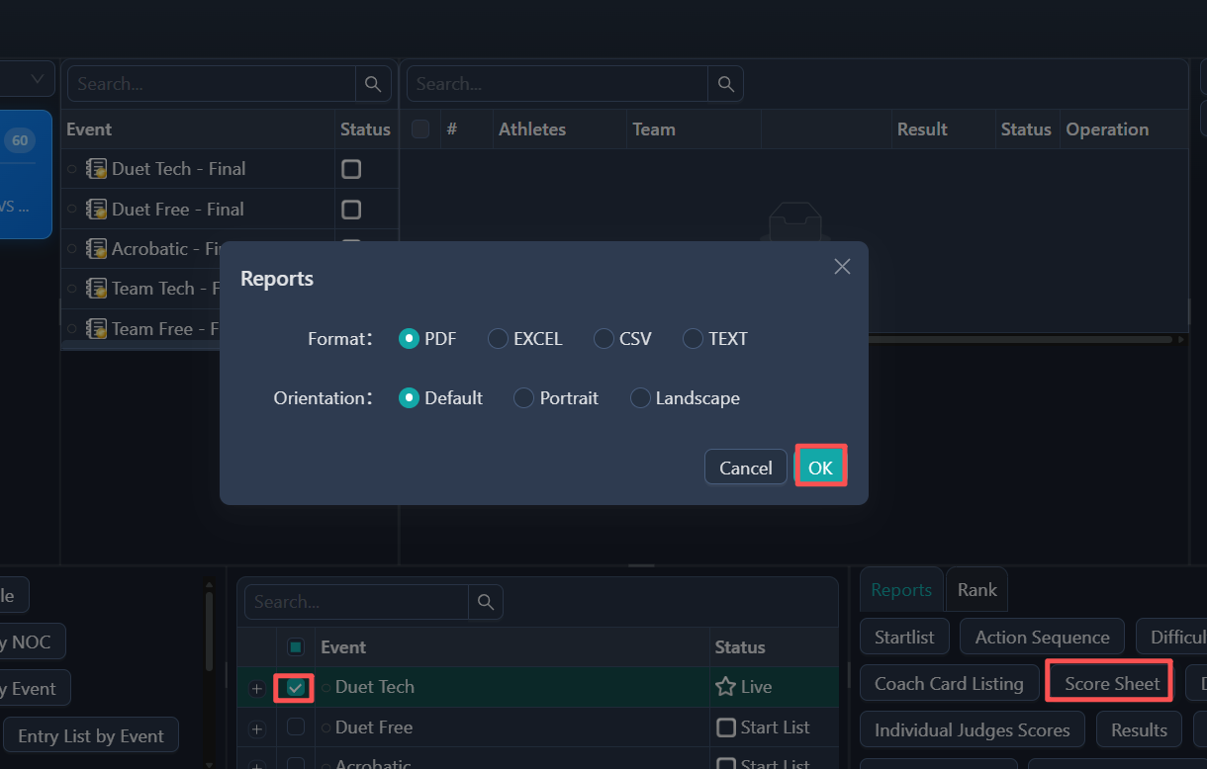This screenshot has height=769, width=1207.
Task: Click the Score Sheet report button
Action: 1112,684
